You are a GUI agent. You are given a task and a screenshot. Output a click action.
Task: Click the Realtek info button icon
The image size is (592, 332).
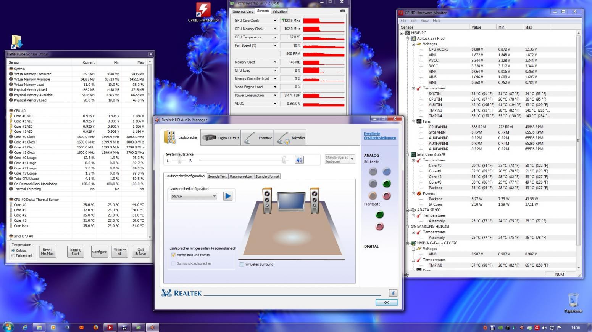(393, 293)
